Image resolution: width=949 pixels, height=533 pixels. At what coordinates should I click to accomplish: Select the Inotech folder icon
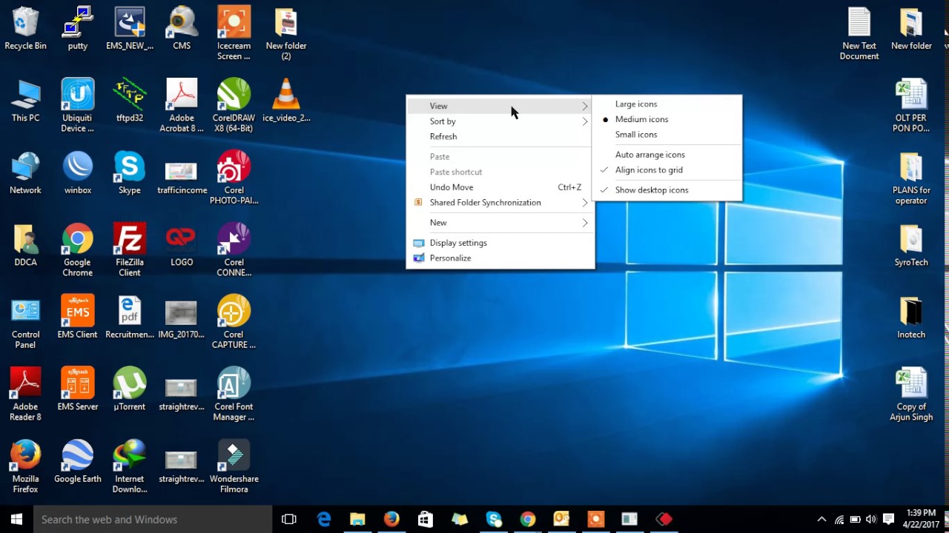pyautogui.click(x=911, y=318)
